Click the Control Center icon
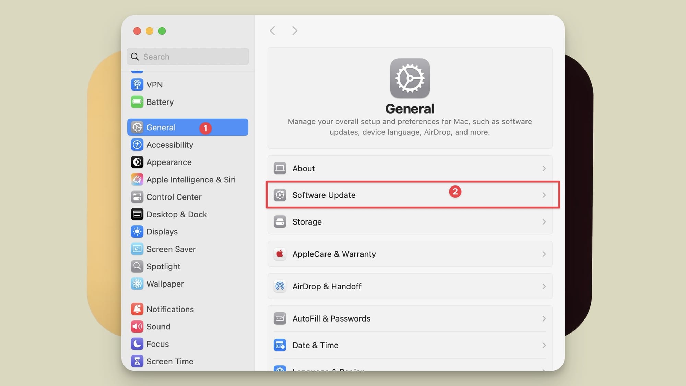The width and height of the screenshot is (686, 386). (137, 197)
